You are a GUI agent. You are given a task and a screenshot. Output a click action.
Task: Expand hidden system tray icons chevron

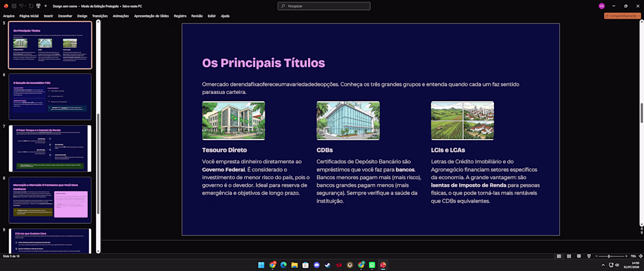pos(603,265)
